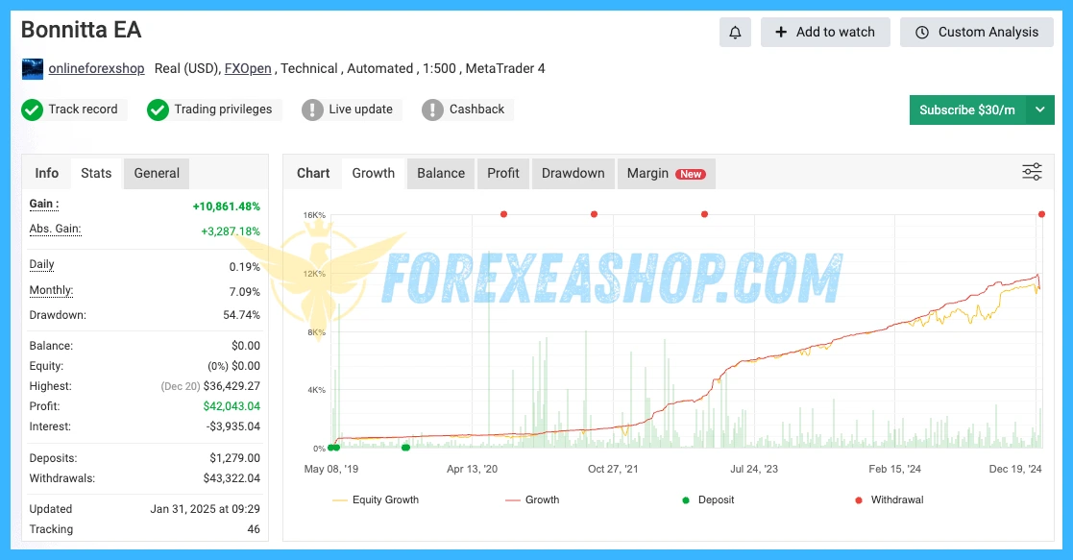Click the notification bell icon
Viewport: 1073px width, 560px height.
click(735, 32)
